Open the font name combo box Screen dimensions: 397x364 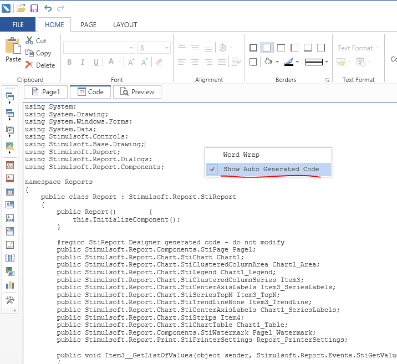[99, 48]
